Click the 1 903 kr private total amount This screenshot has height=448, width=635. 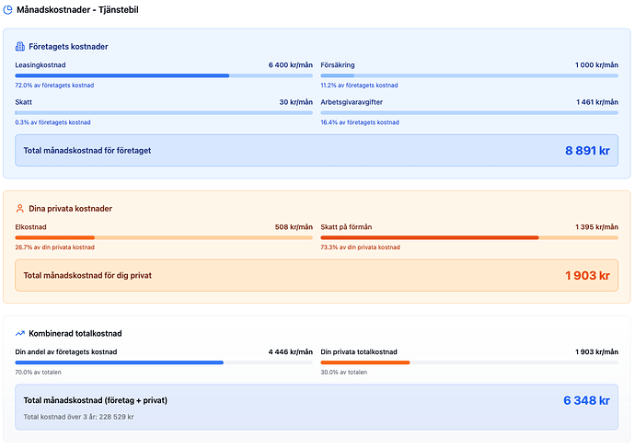[x=586, y=275]
